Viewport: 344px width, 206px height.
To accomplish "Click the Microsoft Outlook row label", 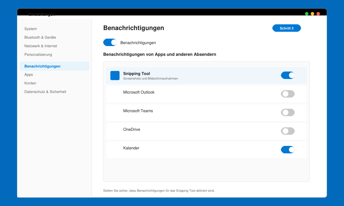I will pos(139,92).
